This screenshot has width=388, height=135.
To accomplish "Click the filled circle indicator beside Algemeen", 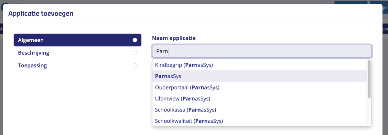I will pyautogui.click(x=135, y=40).
